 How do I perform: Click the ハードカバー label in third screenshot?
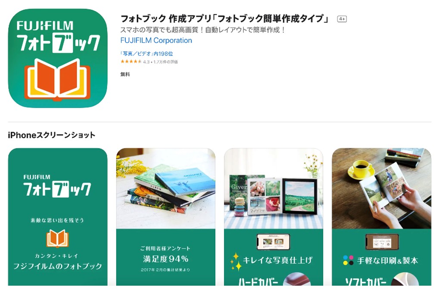tap(258, 281)
